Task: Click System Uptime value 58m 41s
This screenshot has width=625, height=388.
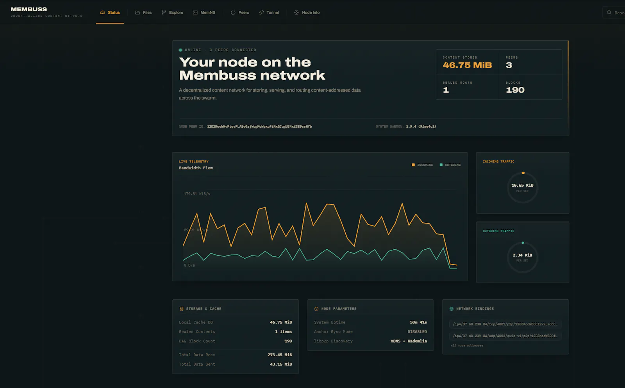Action: [418, 322]
